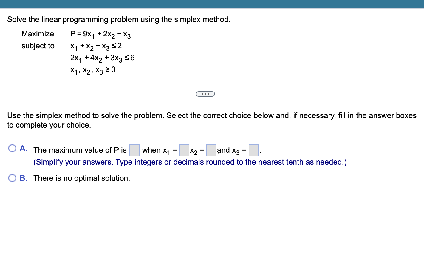This screenshot has height=266, width=424.
Task: Click the blue simplify instructions text
Action: click(x=190, y=162)
